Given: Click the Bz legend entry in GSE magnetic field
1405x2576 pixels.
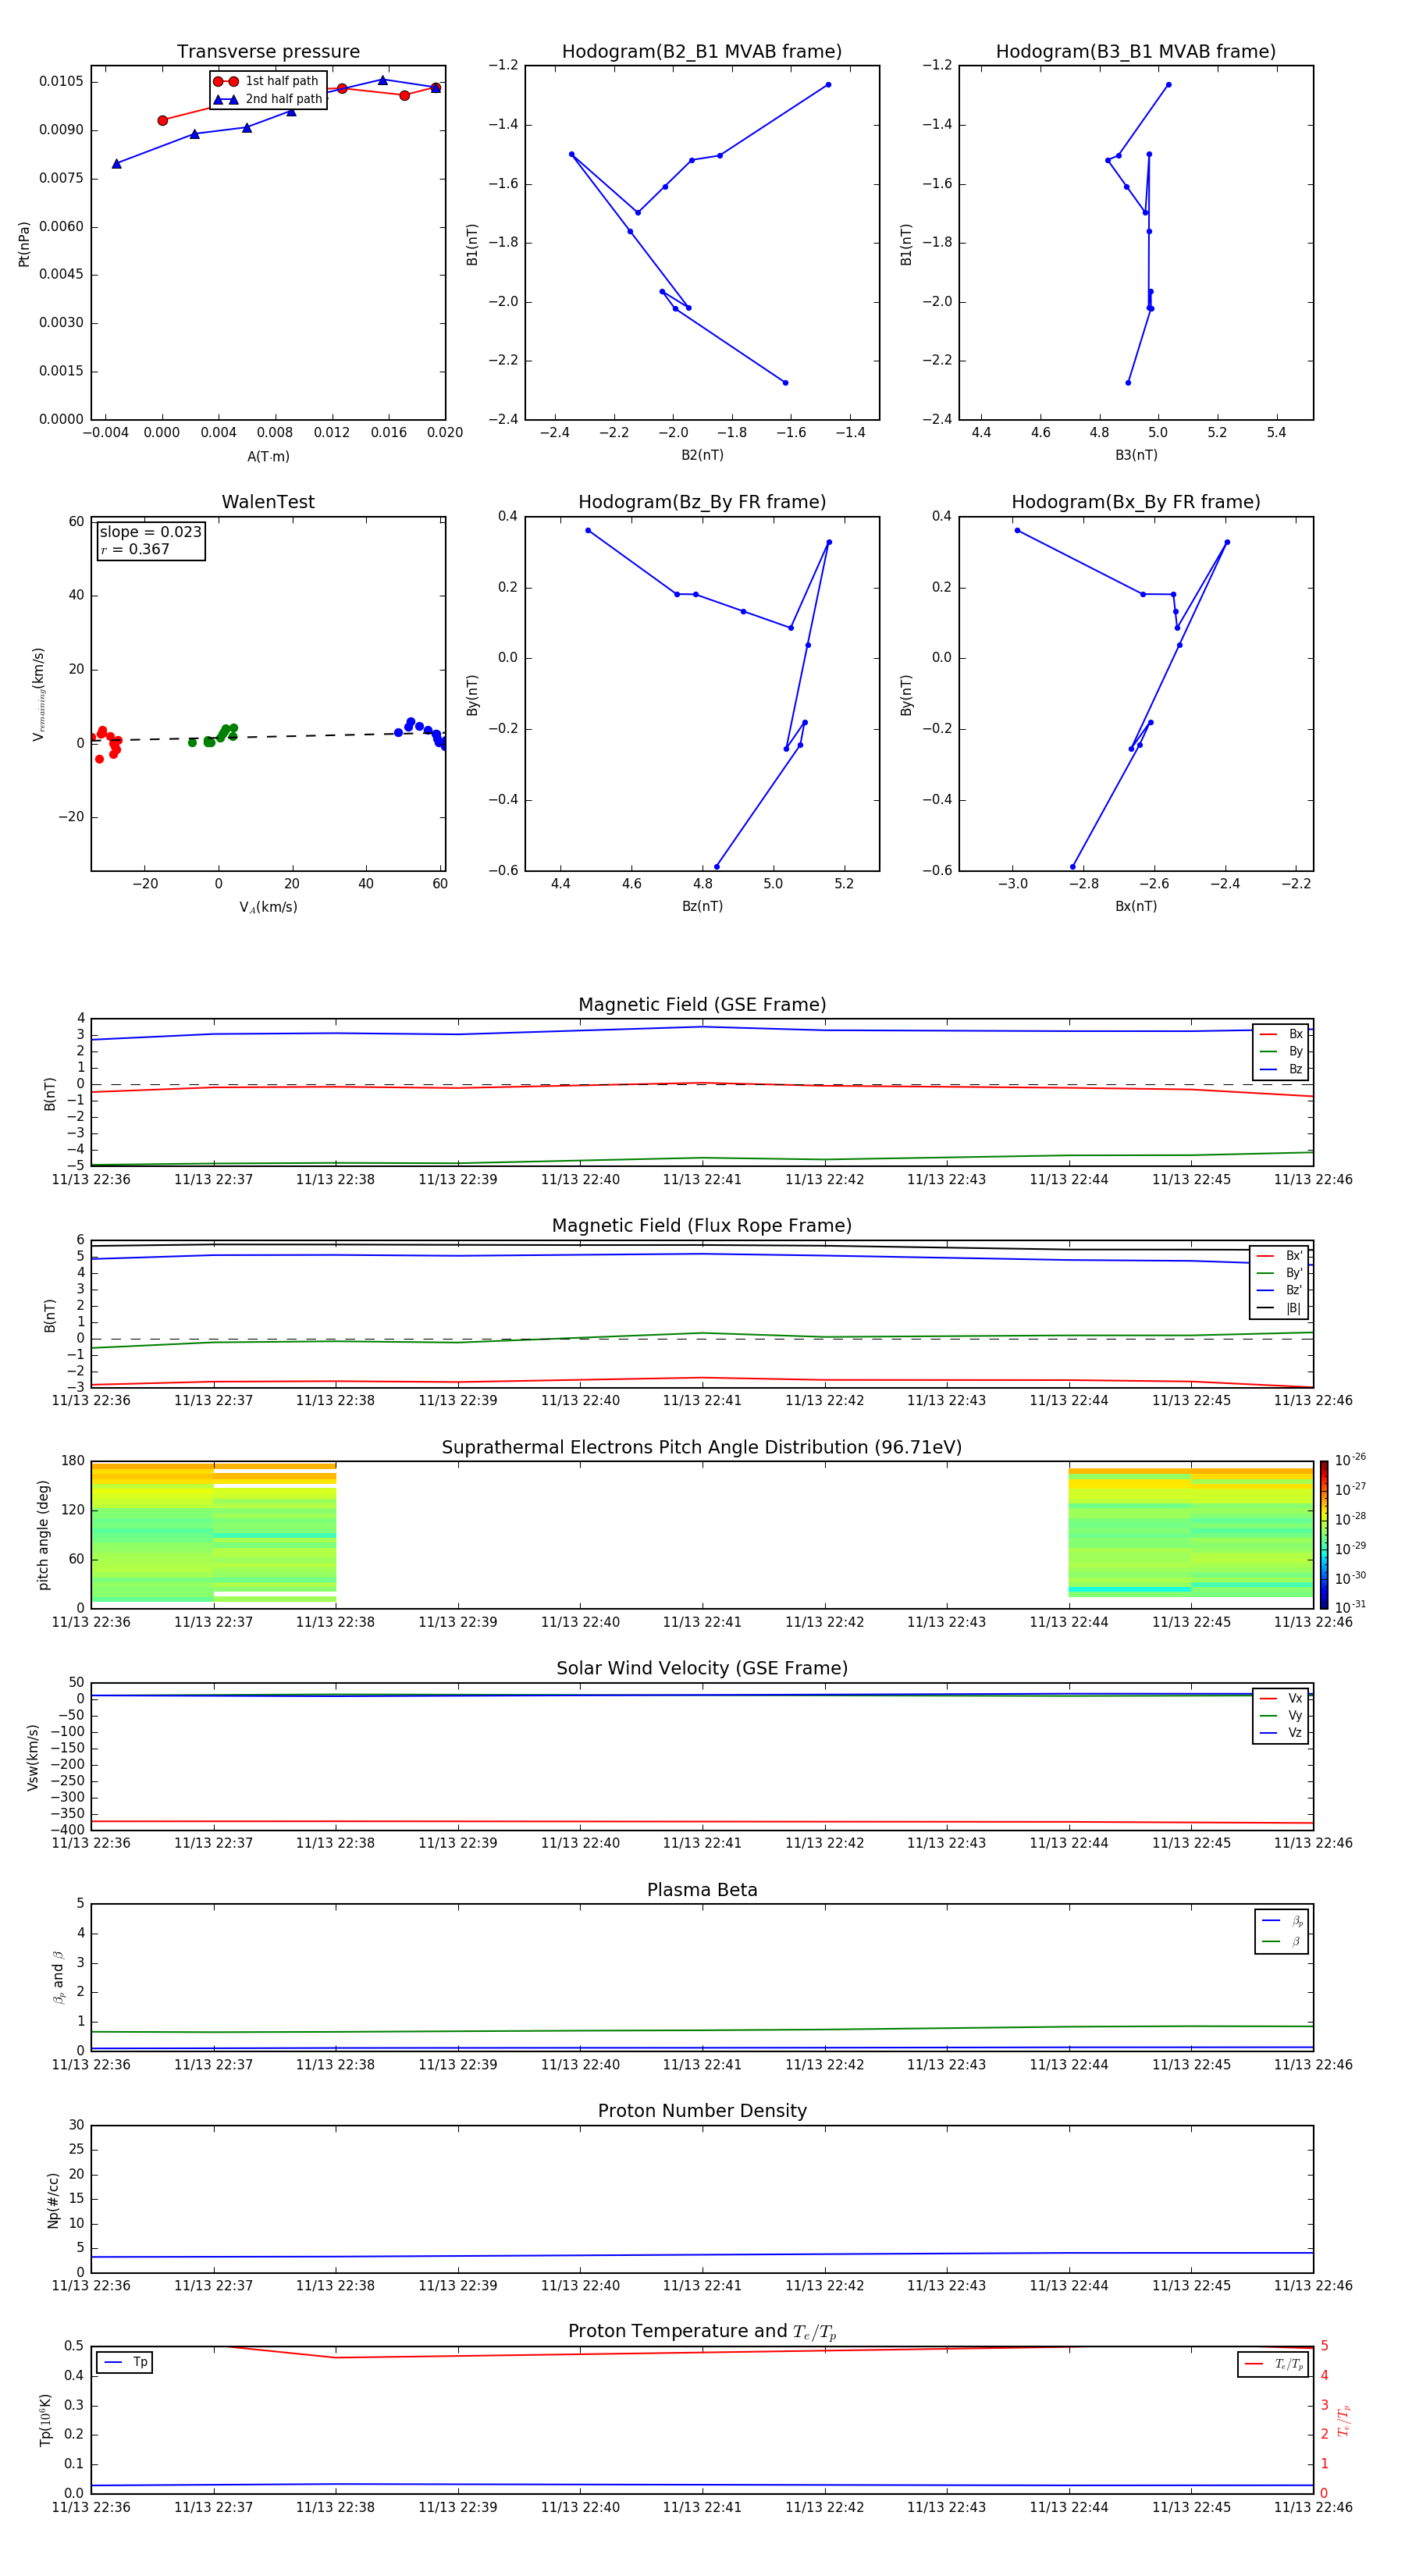Looking at the screenshot, I should point(1281,1070).
